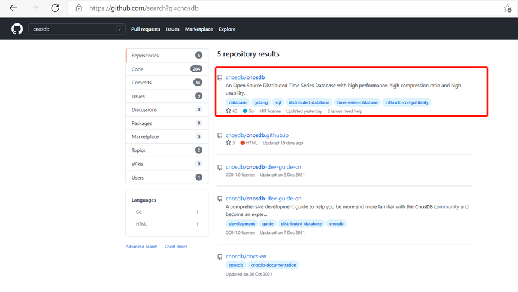Open the cnosdb/cnosdb.github.io repository
The image size is (518, 292).
click(257, 135)
